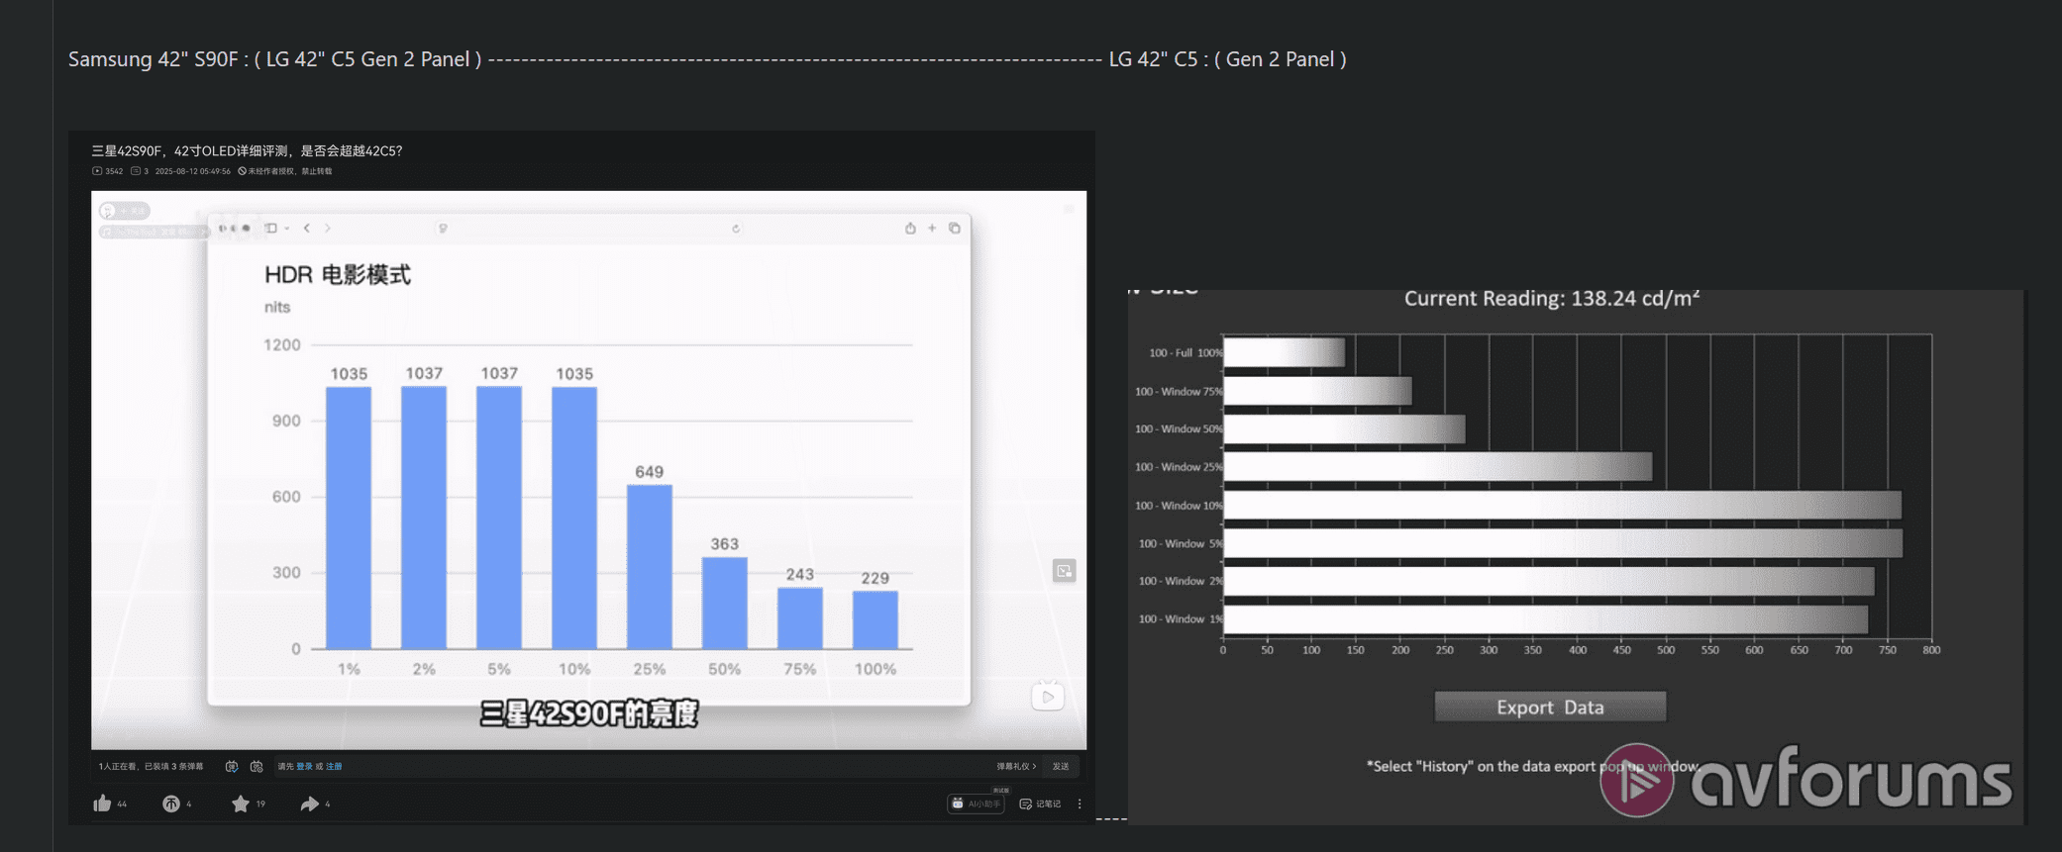This screenshot has height=852, width=2062.
Task: Open the AI小助手 assistant button
Action: coord(976,804)
